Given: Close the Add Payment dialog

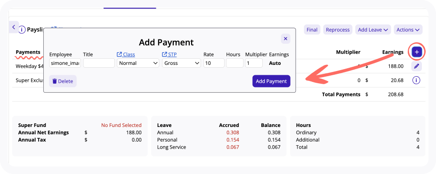Looking at the screenshot, I should click(x=286, y=39).
